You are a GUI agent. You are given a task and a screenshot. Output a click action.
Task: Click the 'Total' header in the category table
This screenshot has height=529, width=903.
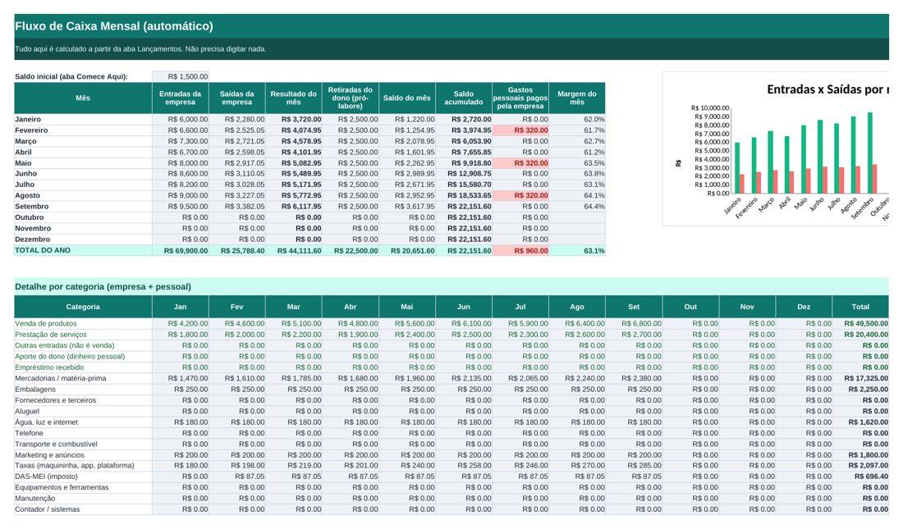[860, 307]
